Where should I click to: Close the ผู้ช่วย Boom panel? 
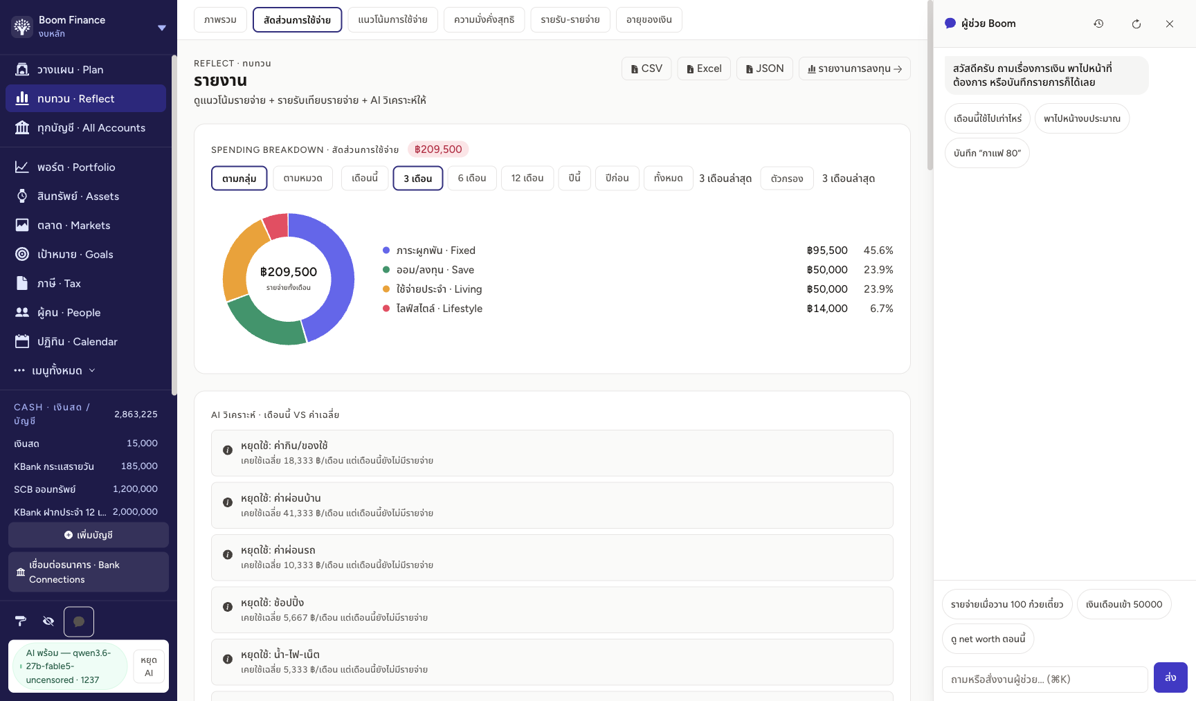click(1170, 24)
